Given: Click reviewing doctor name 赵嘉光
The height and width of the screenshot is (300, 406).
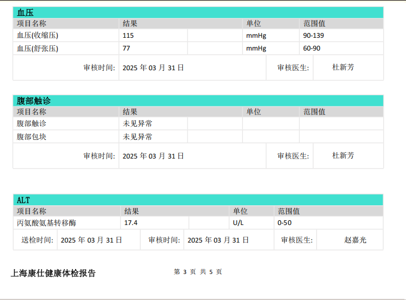Looking at the screenshot, I should pyautogui.click(x=355, y=240).
